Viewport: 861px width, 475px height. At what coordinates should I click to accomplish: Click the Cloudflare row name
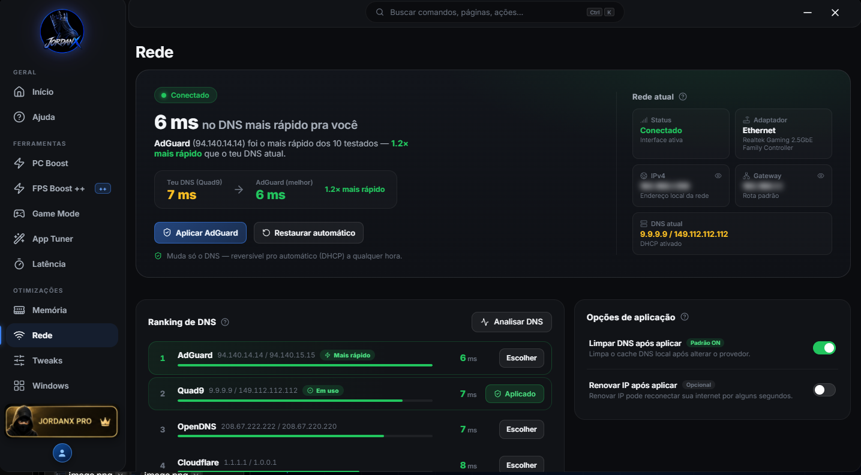point(198,462)
